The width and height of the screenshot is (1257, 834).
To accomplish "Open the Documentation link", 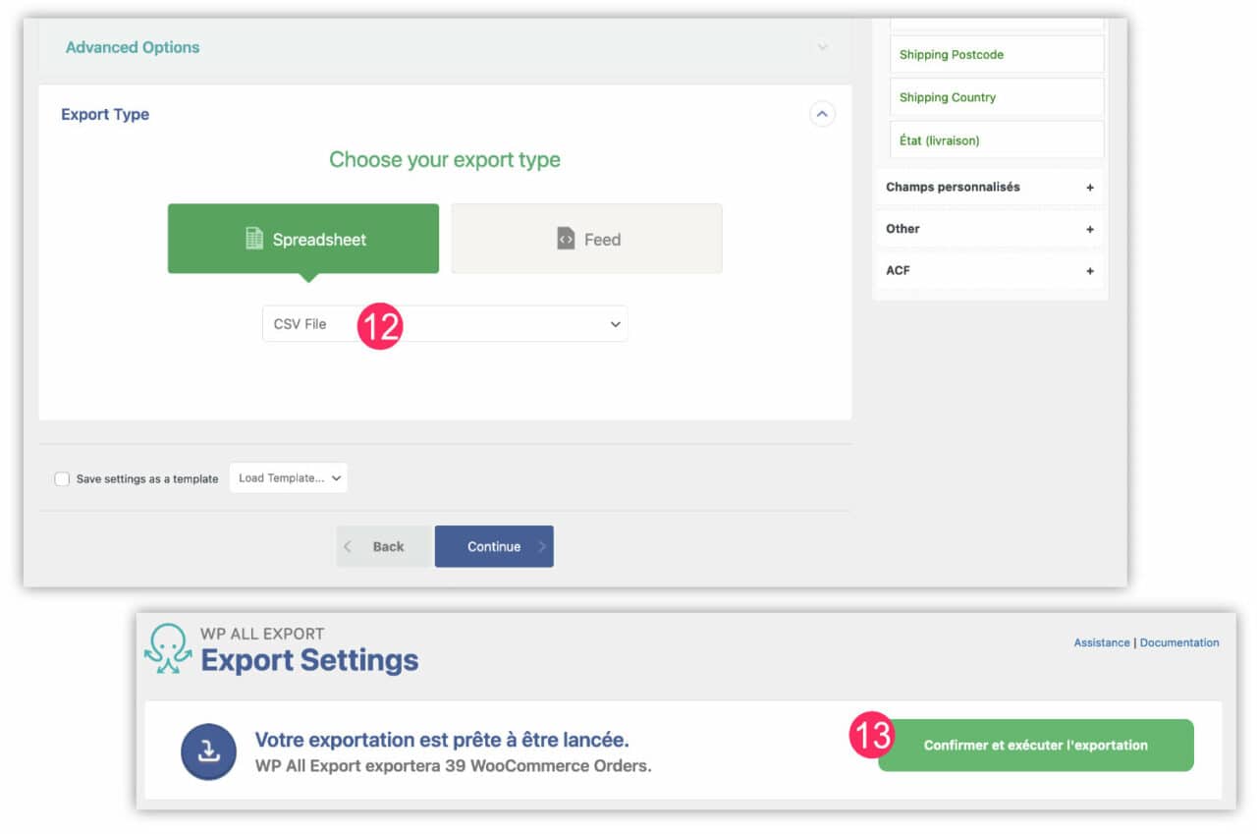I will pyautogui.click(x=1179, y=642).
